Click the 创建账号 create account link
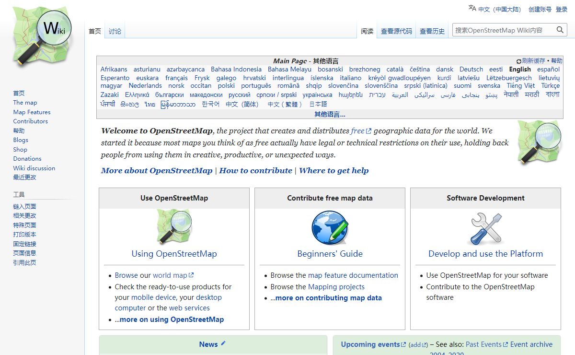This screenshot has width=575, height=355. pos(540,9)
